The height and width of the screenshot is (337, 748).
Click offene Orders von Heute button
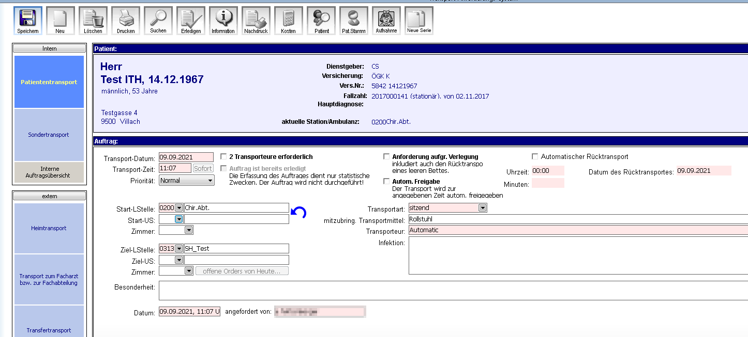click(x=242, y=271)
